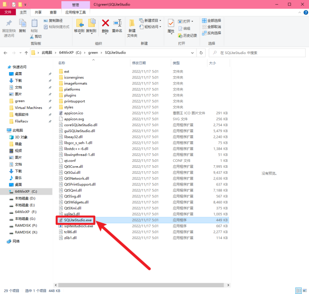
Task: Open FileRecv in Quick access
Action: coord(21,121)
